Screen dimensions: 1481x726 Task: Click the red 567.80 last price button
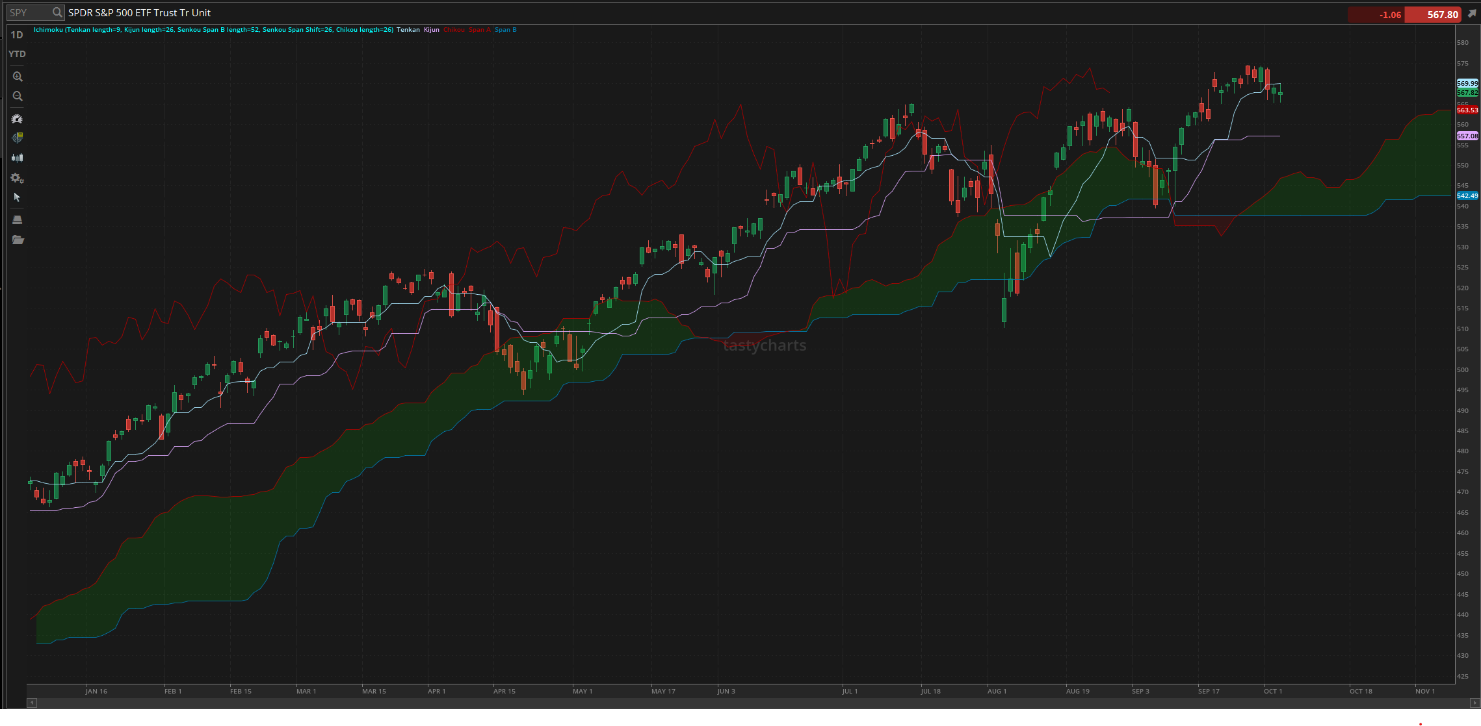(x=1433, y=14)
